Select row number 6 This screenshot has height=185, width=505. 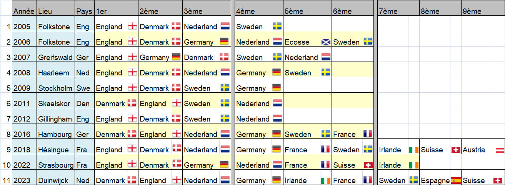coord(6,103)
